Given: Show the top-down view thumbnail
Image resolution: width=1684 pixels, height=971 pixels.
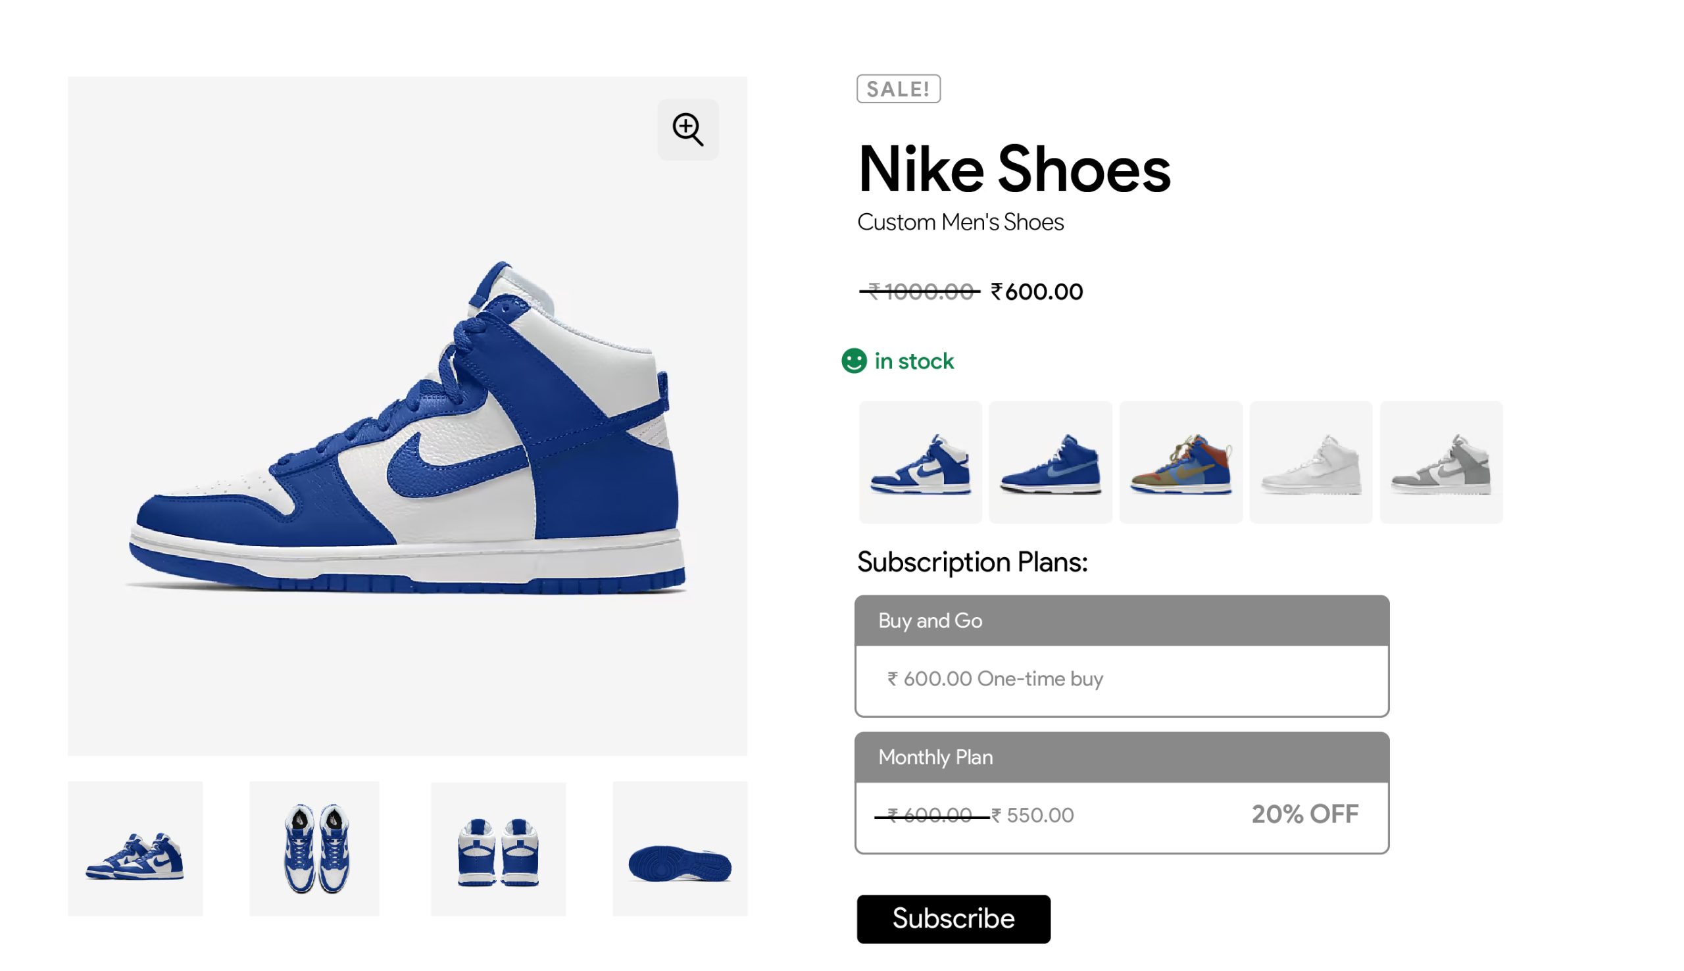Looking at the screenshot, I should [x=314, y=848].
